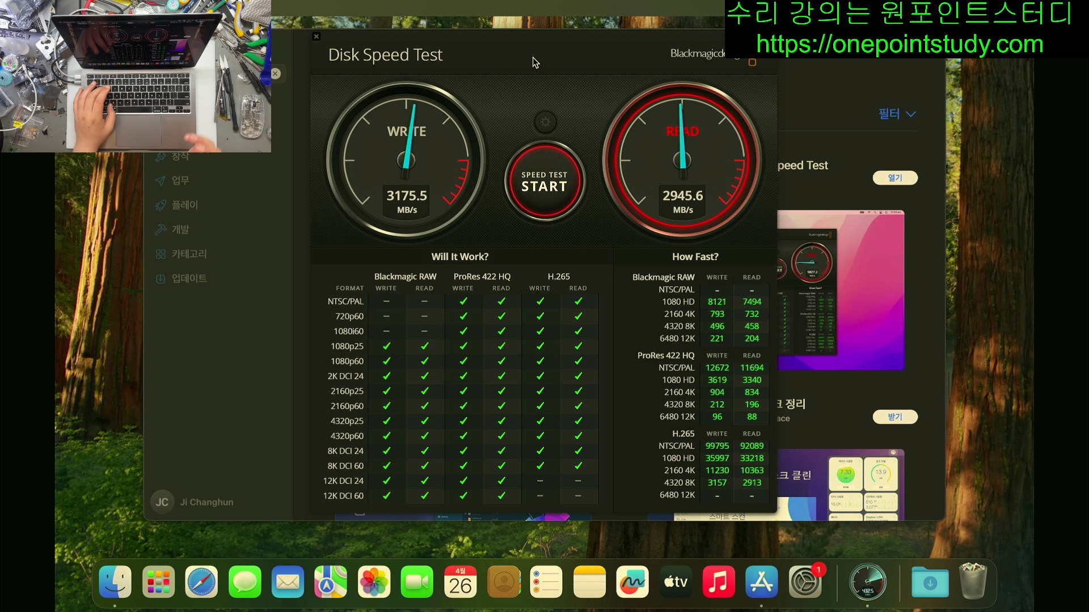Open Disk Speed Test dock icon
The width and height of the screenshot is (1089, 612).
(x=867, y=582)
